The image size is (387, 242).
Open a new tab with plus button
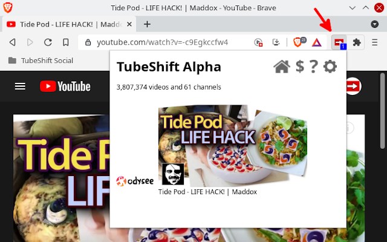point(147,24)
